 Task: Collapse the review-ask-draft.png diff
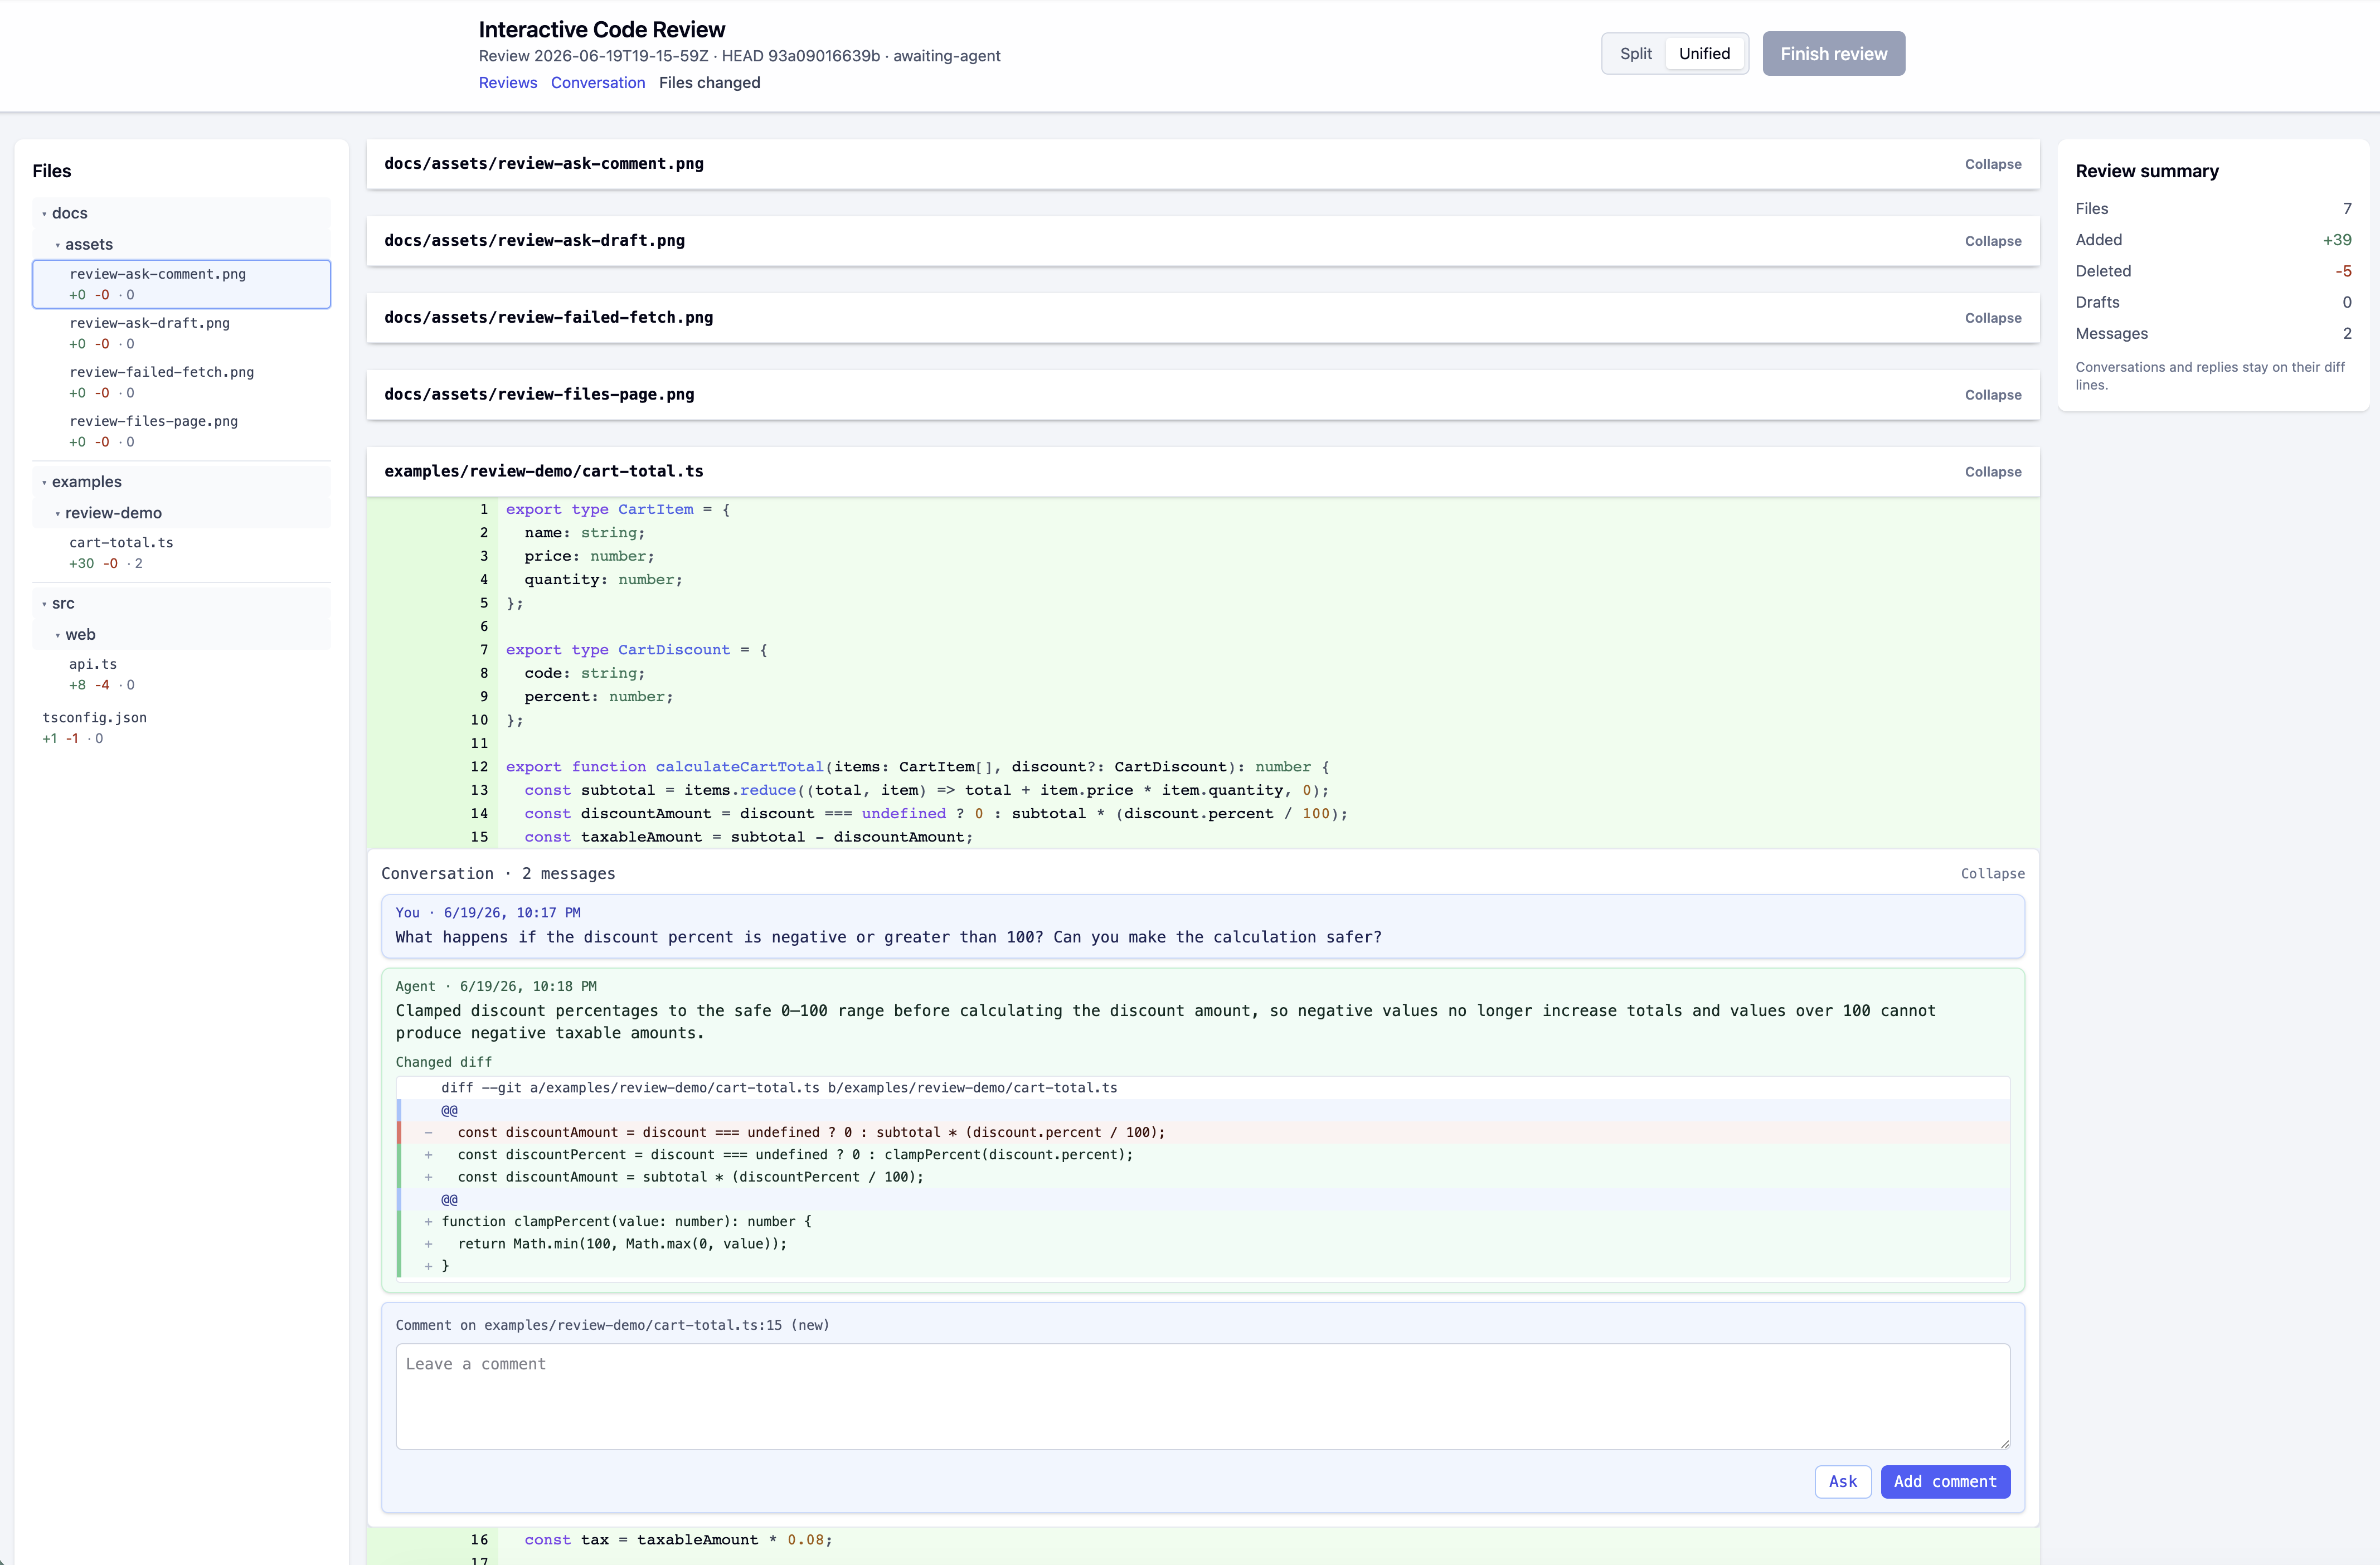[1992, 242]
